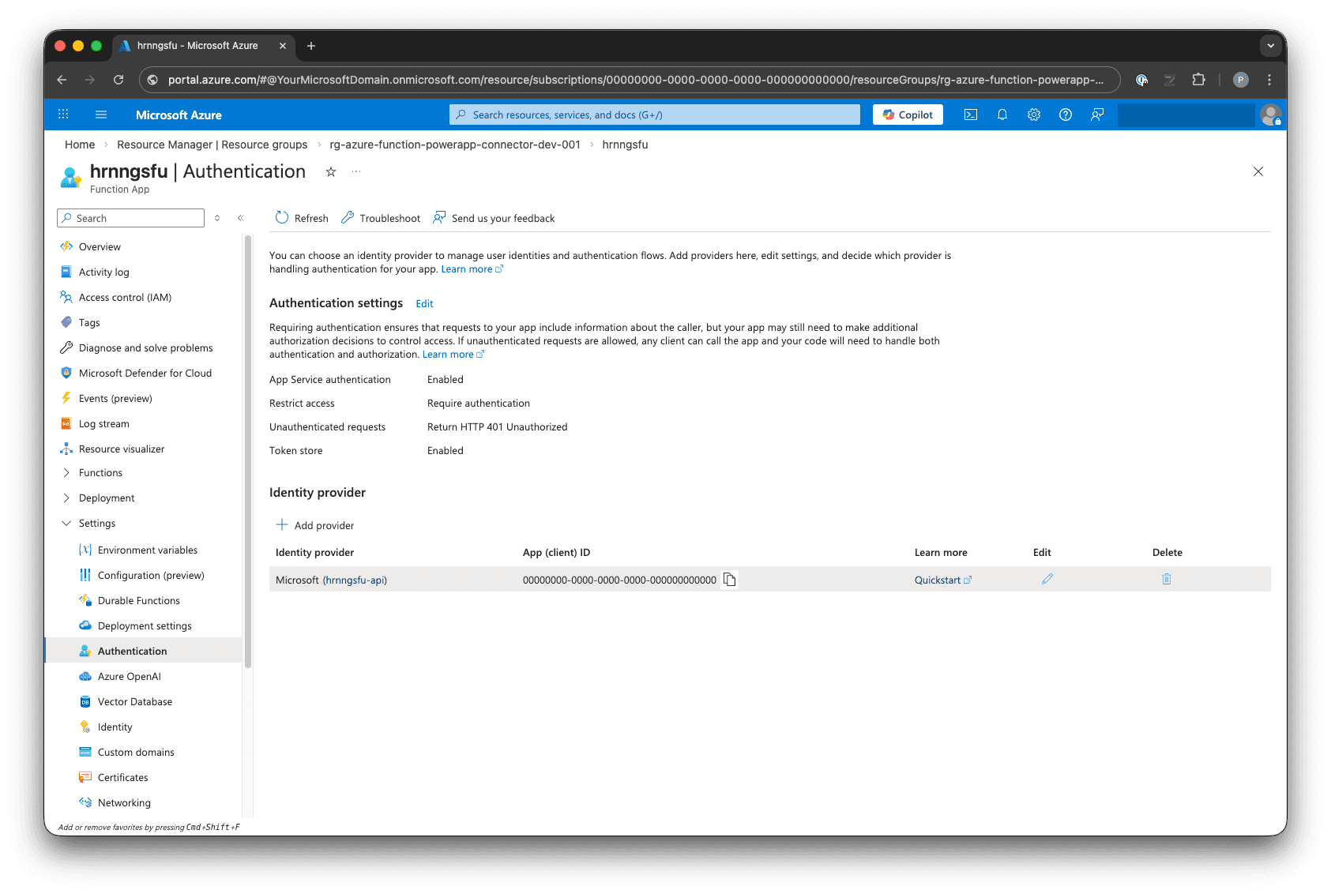This screenshot has height=894, width=1331.
Task: Edit the Authentication settings
Action: pyautogui.click(x=424, y=303)
